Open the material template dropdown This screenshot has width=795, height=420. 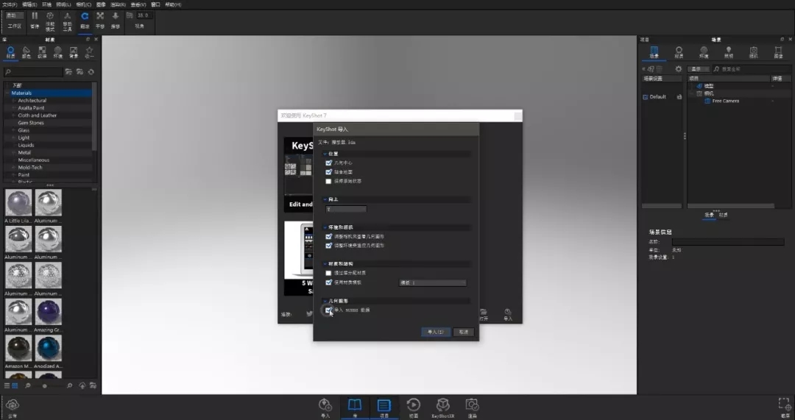click(433, 282)
